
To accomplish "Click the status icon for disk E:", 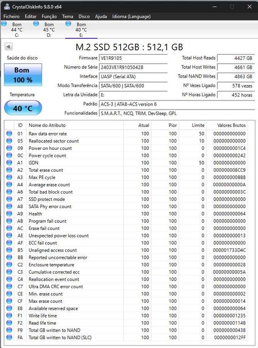I will pos(68,24).
